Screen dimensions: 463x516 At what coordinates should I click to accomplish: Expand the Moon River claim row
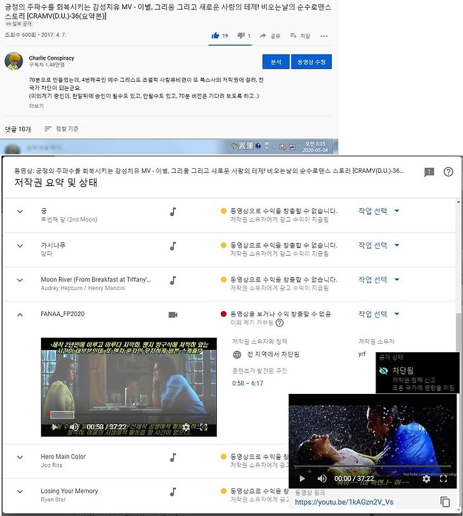click(20, 280)
